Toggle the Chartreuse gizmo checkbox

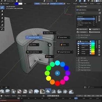[78, 50]
